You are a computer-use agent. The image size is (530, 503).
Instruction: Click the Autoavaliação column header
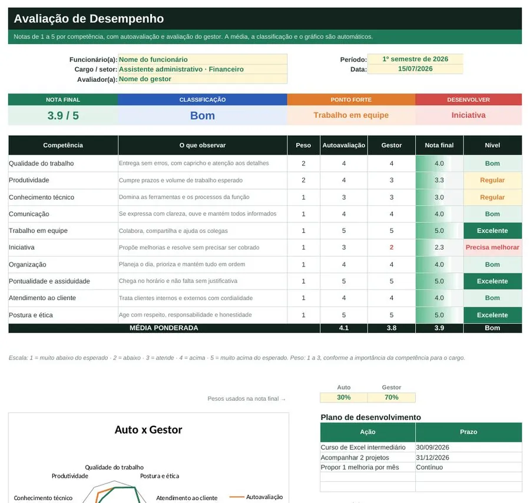coord(344,145)
